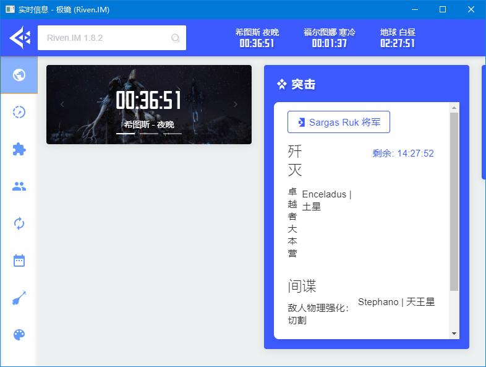This screenshot has width=486, height=367.
Task: Click the magnifier search icon
Action: (x=176, y=38)
